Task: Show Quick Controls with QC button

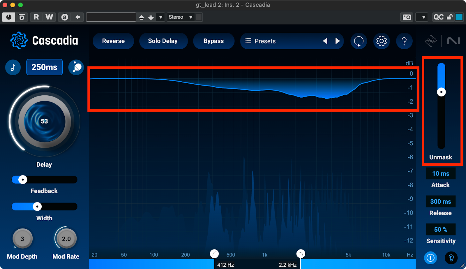Action: click(438, 17)
